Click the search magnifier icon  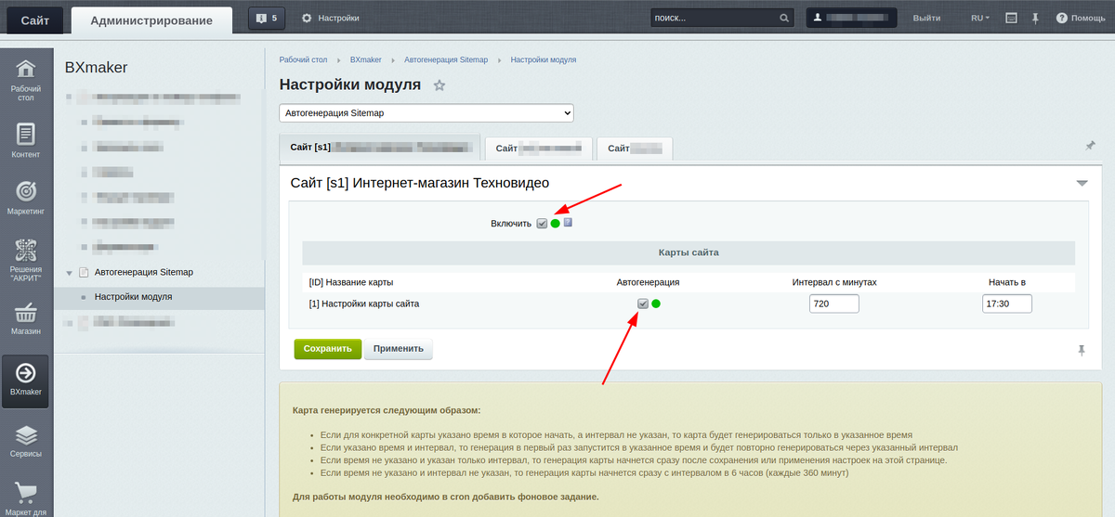(785, 18)
